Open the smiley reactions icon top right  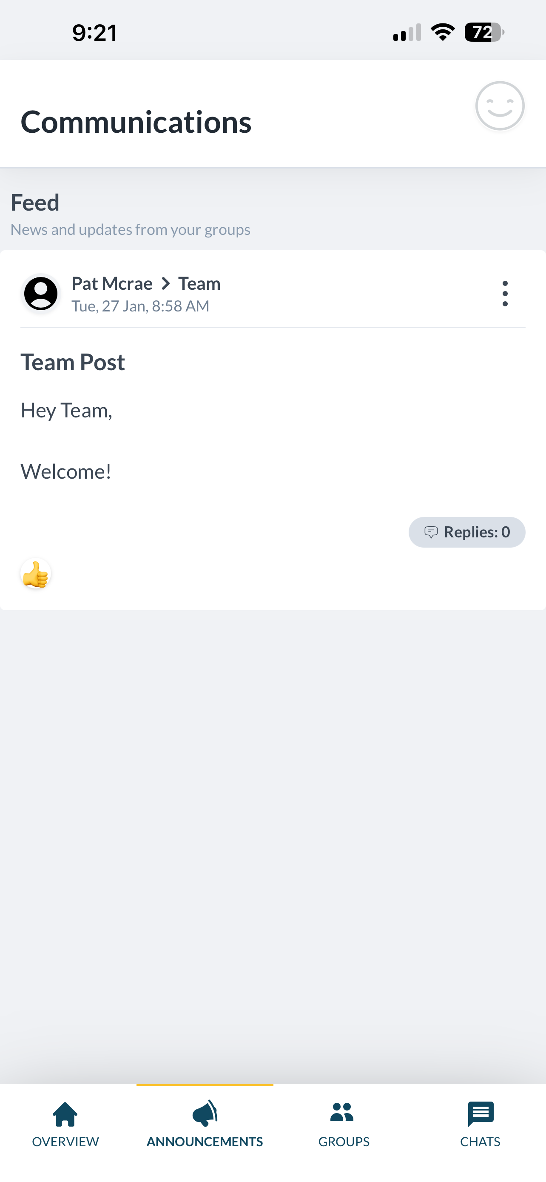[500, 106]
